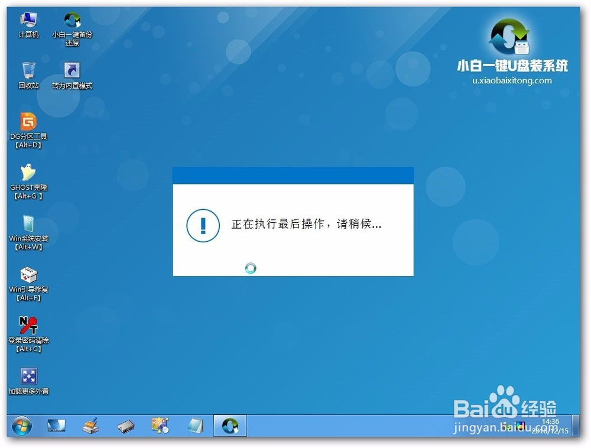Image resolution: width=591 pixels, height=448 pixels.
Task: Launch the memory test taskbar tool
Action: [126, 425]
